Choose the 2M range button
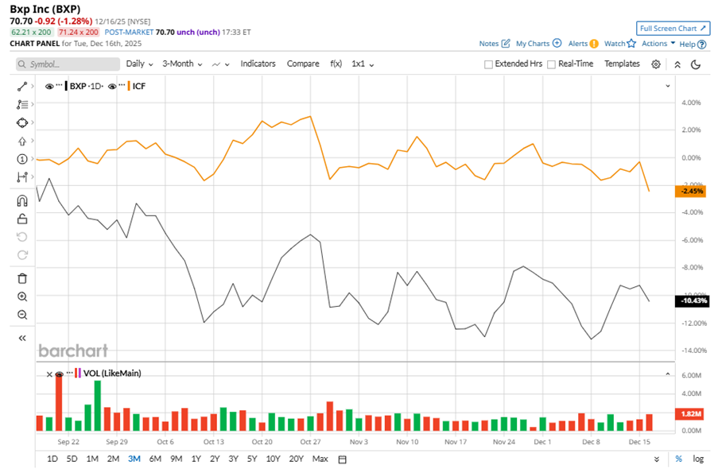Image resolution: width=718 pixels, height=473 pixels. [x=113, y=459]
